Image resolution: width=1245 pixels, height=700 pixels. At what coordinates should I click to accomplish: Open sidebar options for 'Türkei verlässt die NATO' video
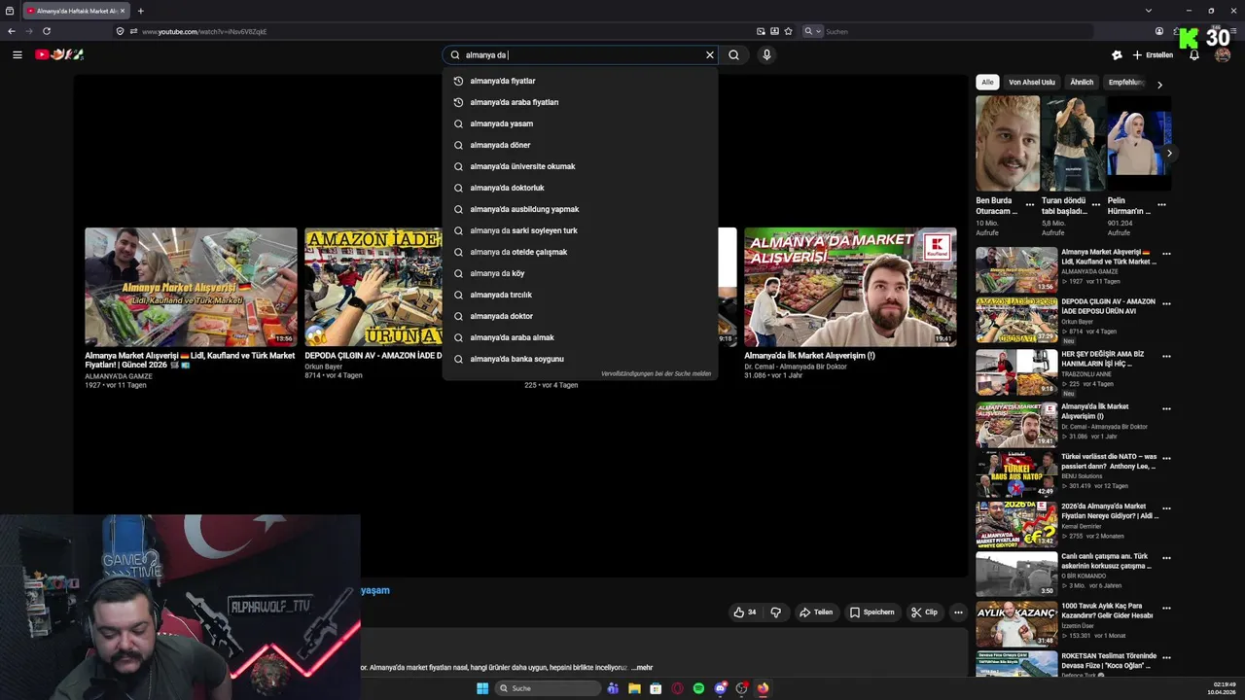point(1166,458)
